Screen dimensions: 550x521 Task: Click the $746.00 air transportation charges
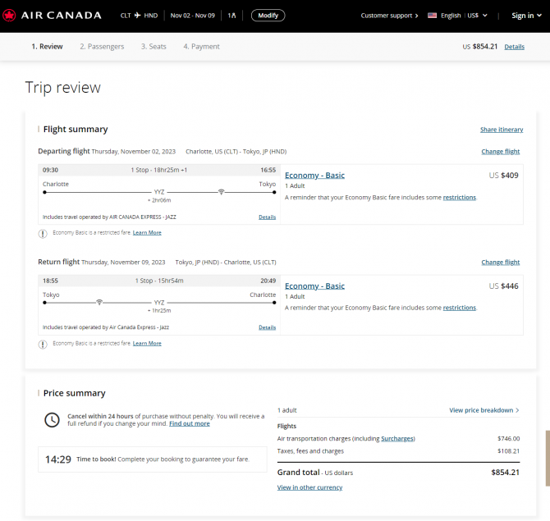point(509,439)
